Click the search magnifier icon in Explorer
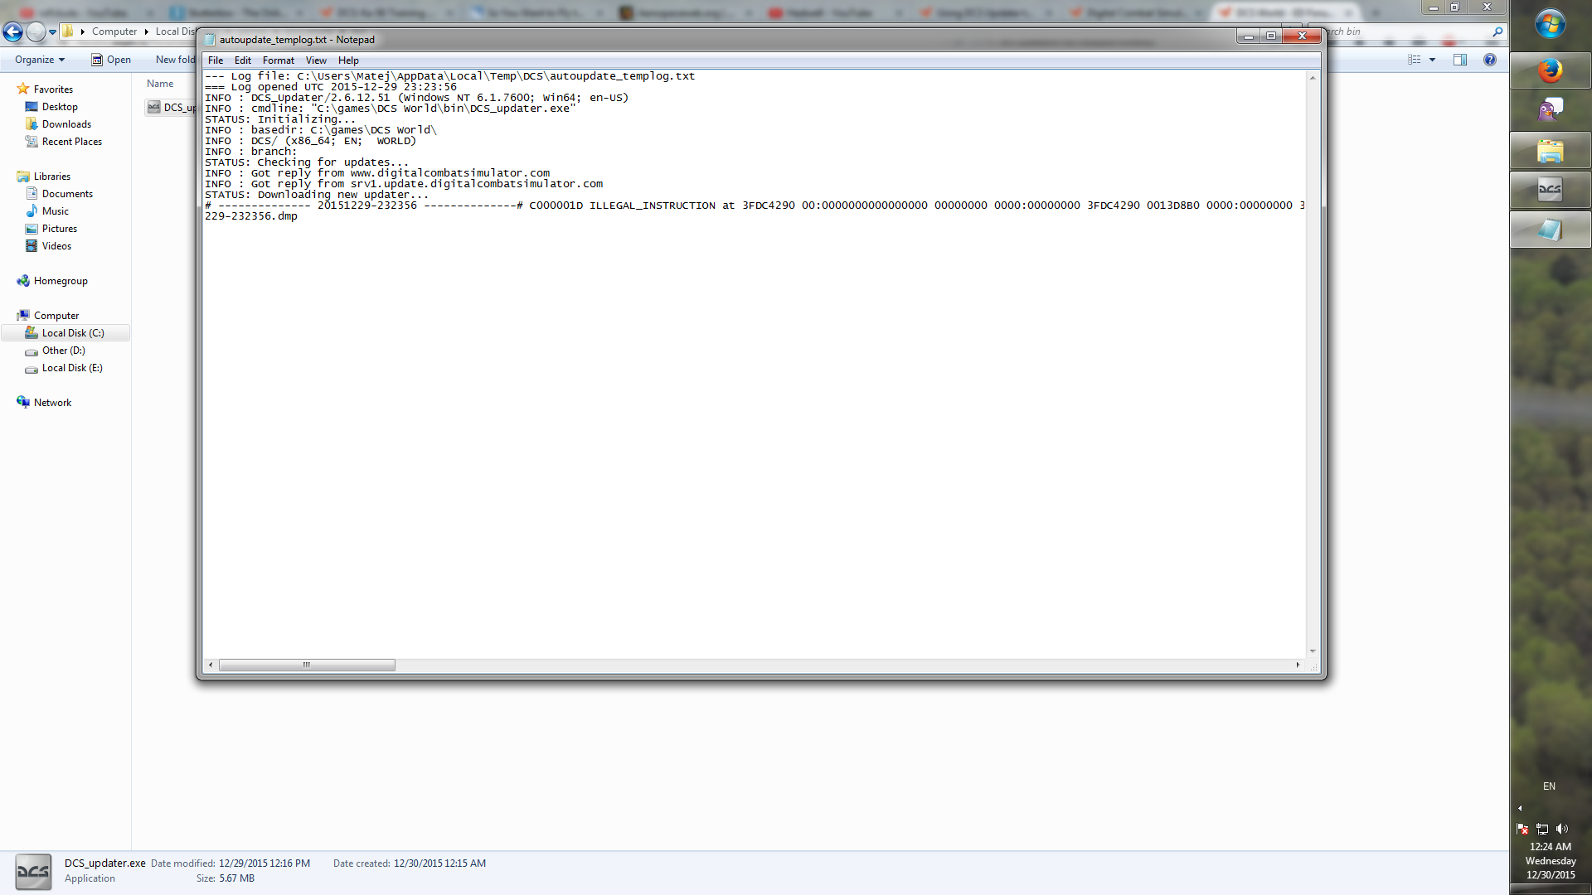Viewport: 1592px width, 895px height. [1497, 32]
